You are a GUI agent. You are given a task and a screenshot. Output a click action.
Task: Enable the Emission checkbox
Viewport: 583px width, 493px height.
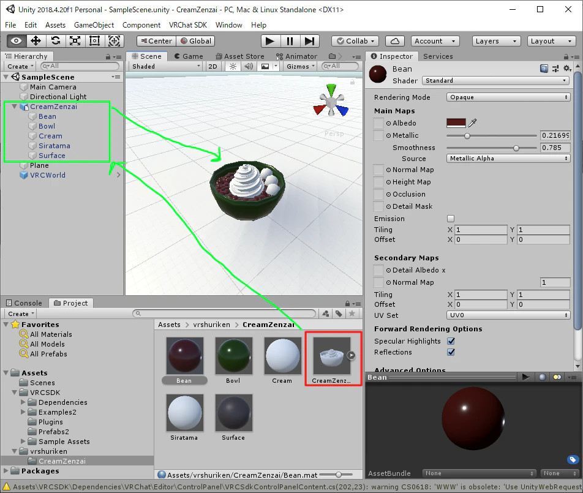click(451, 219)
